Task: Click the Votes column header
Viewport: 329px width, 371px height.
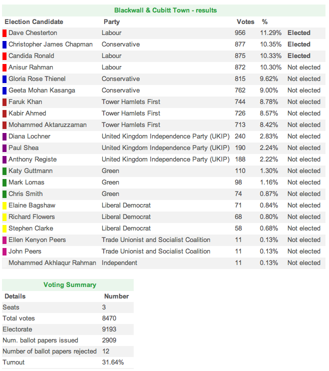Action: 245,22
